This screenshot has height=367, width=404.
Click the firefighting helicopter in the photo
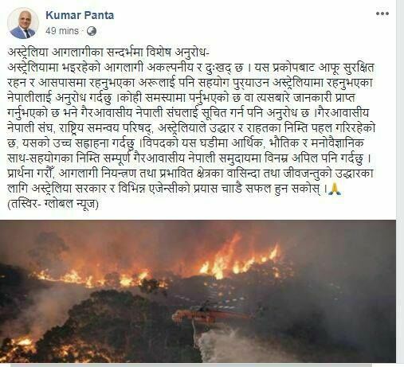pyautogui.click(x=210, y=314)
